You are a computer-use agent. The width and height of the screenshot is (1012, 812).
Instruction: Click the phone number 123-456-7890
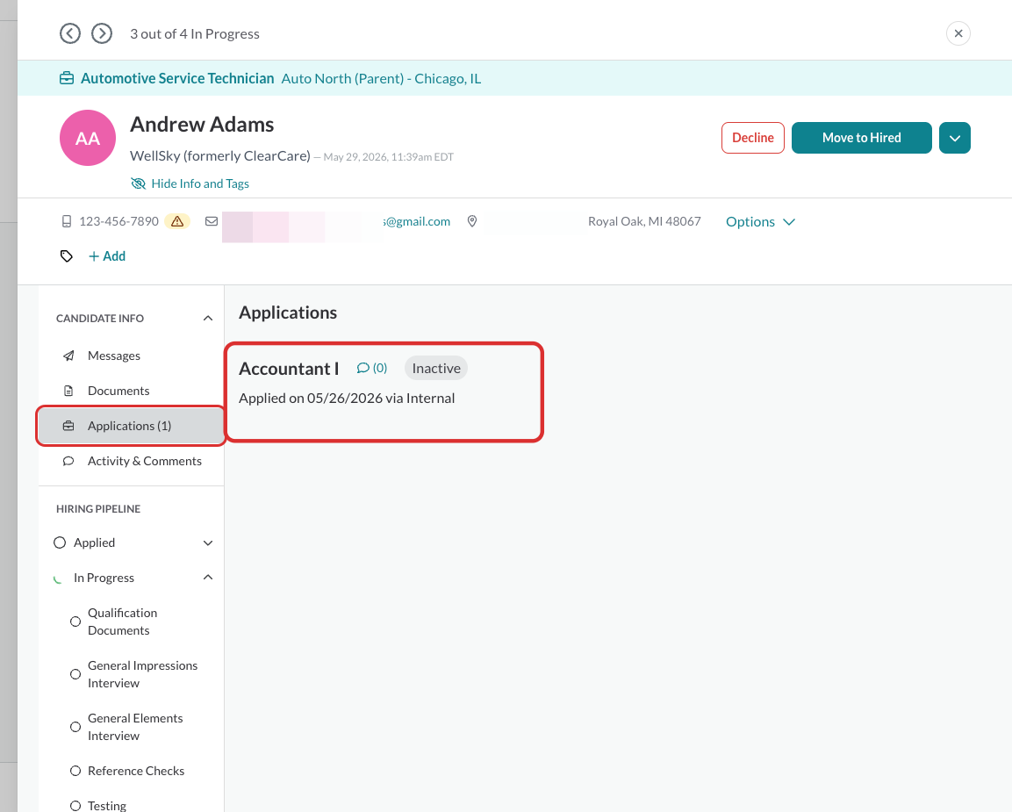coord(118,222)
